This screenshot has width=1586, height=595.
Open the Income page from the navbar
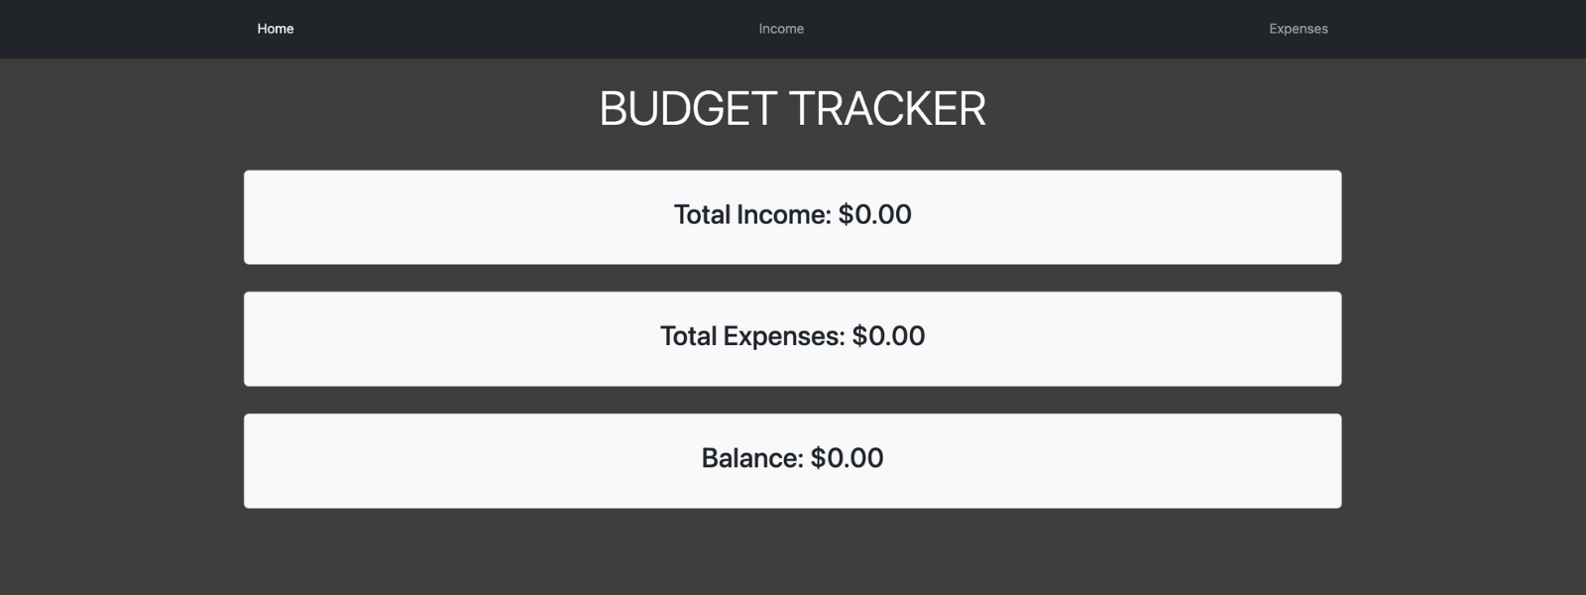pyautogui.click(x=780, y=29)
